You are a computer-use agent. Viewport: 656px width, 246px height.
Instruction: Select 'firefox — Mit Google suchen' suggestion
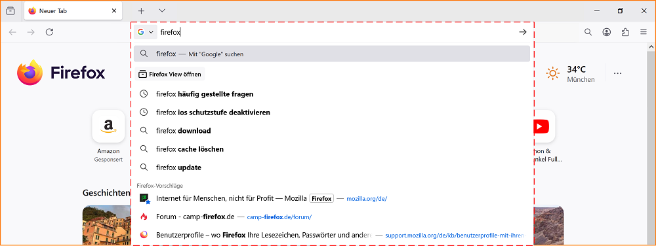click(x=332, y=54)
